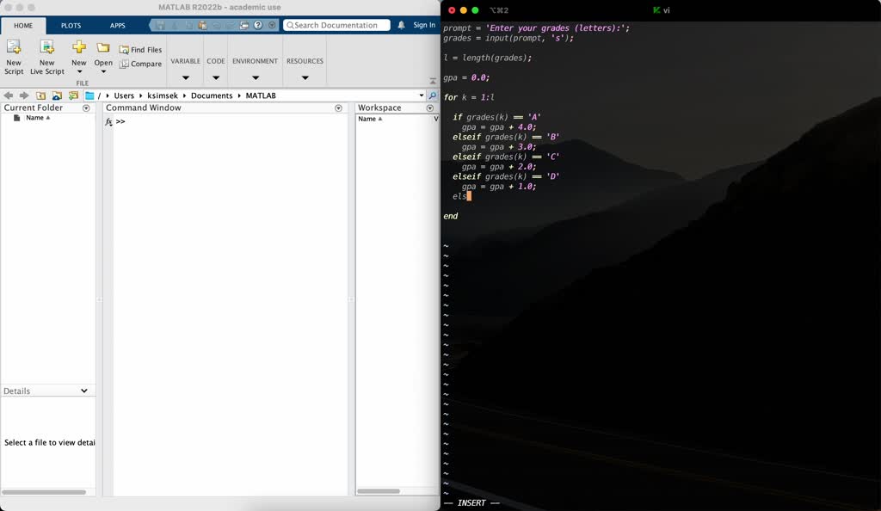Click the Open folder icon
The width and height of the screenshot is (881, 511).
pos(103,47)
